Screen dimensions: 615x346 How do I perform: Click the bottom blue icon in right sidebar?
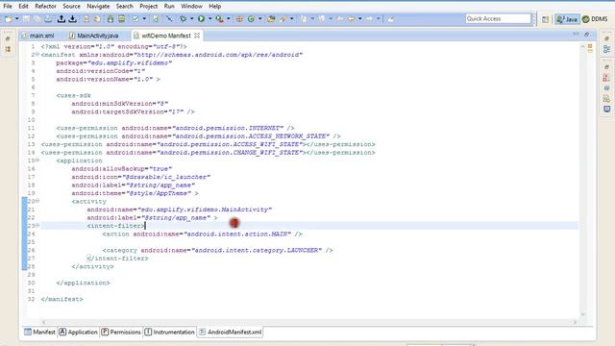click(606, 109)
